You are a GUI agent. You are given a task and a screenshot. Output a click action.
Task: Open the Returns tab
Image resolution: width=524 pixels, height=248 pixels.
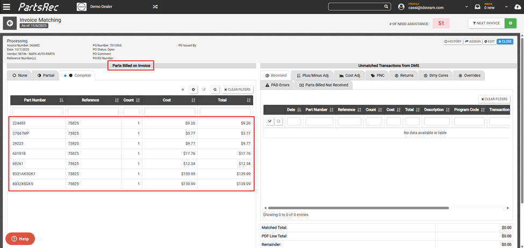[404, 76]
